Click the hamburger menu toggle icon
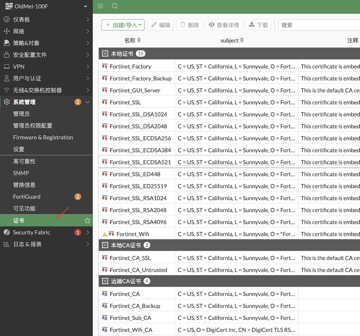Screen dimensions: 360x336 click(100, 6)
